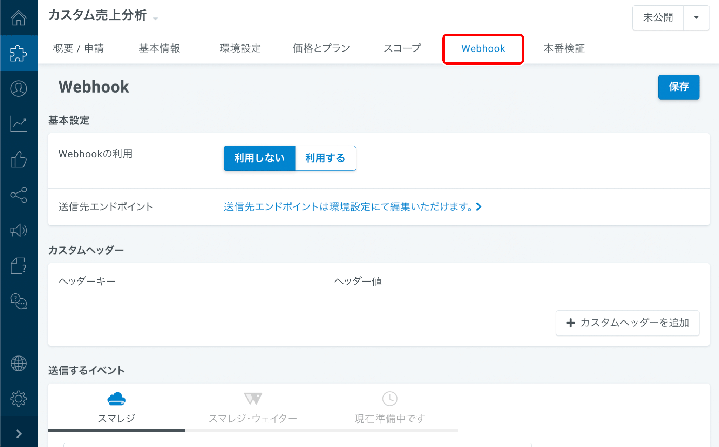Follow the 送信先エンドポイント environment settings link
719x447 pixels.
coord(352,207)
